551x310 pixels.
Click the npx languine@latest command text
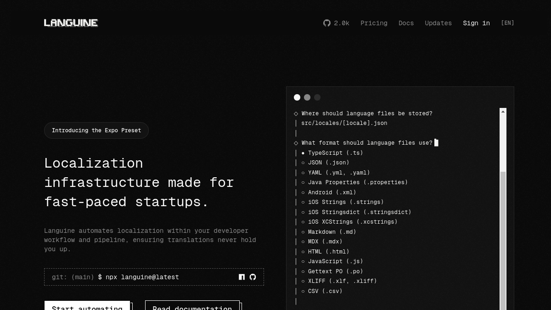pos(142,277)
